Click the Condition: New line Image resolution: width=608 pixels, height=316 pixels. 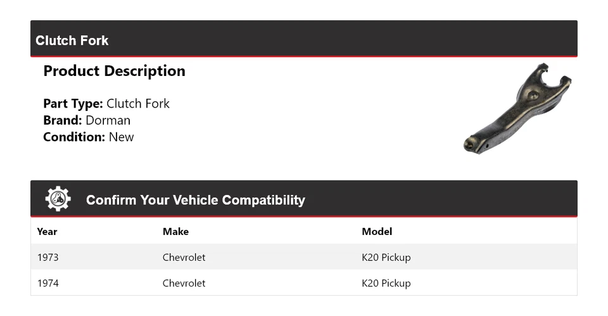(x=89, y=137)
